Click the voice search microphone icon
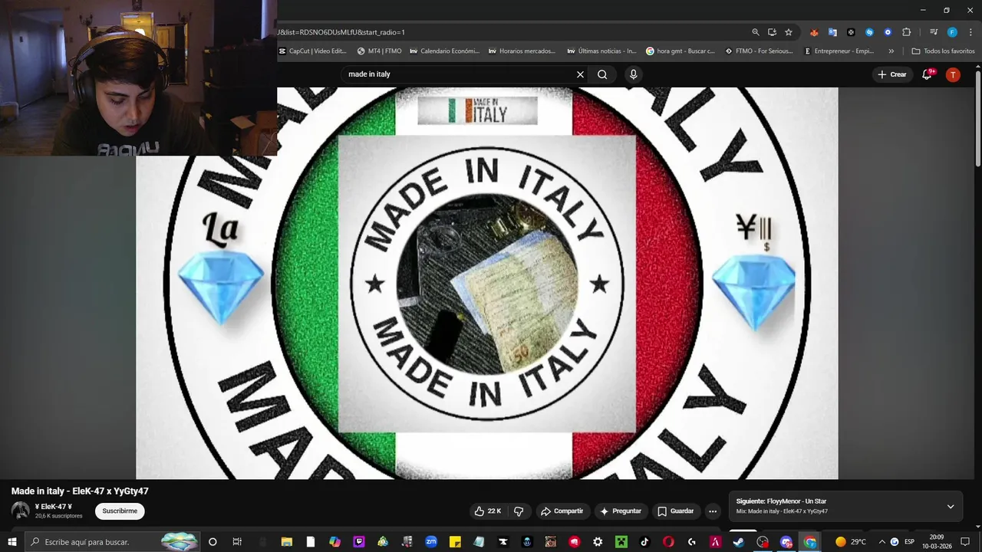The width and height of the screenshot is (982, 552). 633,74
